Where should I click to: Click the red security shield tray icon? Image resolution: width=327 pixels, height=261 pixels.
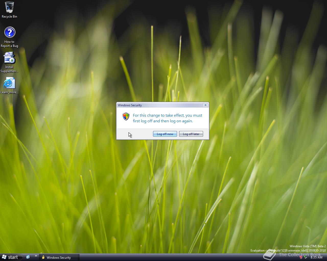tap(301, 257)
